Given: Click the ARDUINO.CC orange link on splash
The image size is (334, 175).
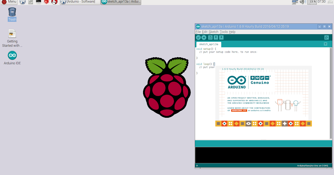Looking at the screenshot, I should tap(239, 110).
